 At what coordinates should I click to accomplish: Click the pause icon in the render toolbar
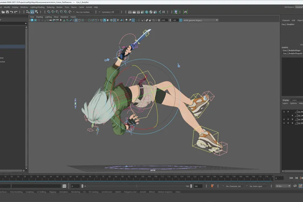coord(163,12)
